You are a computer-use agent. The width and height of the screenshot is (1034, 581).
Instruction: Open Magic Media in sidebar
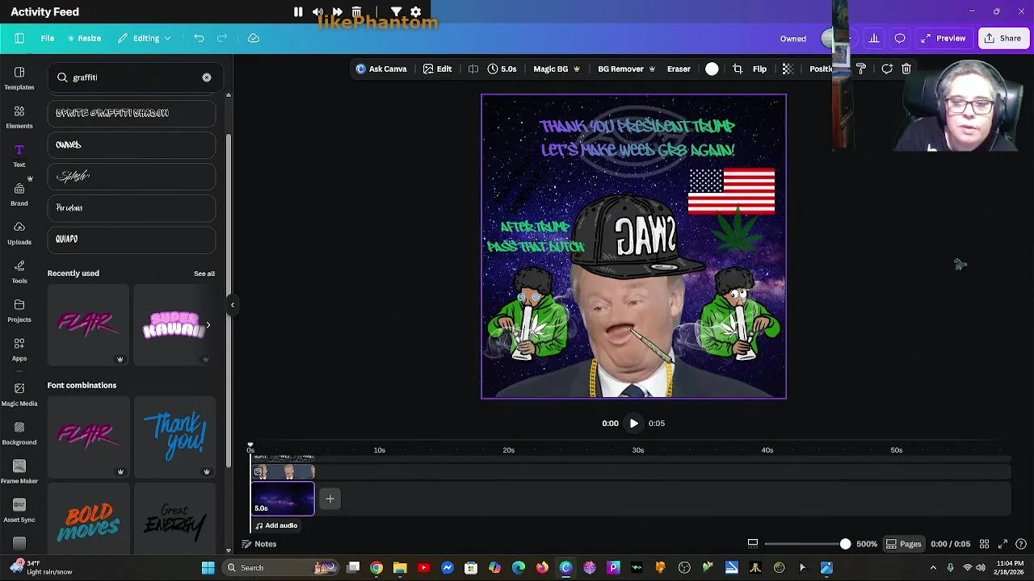pos(19,394)
